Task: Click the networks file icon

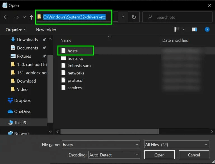Action: pyautogui.click(x=63, y=73)
